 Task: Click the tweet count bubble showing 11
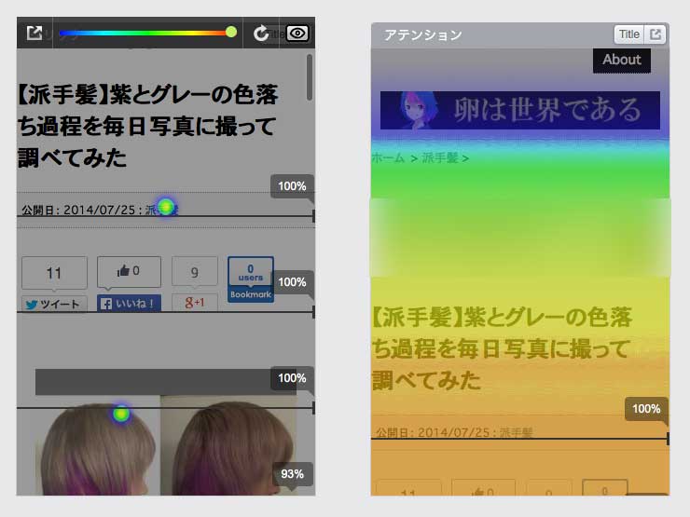54,273
